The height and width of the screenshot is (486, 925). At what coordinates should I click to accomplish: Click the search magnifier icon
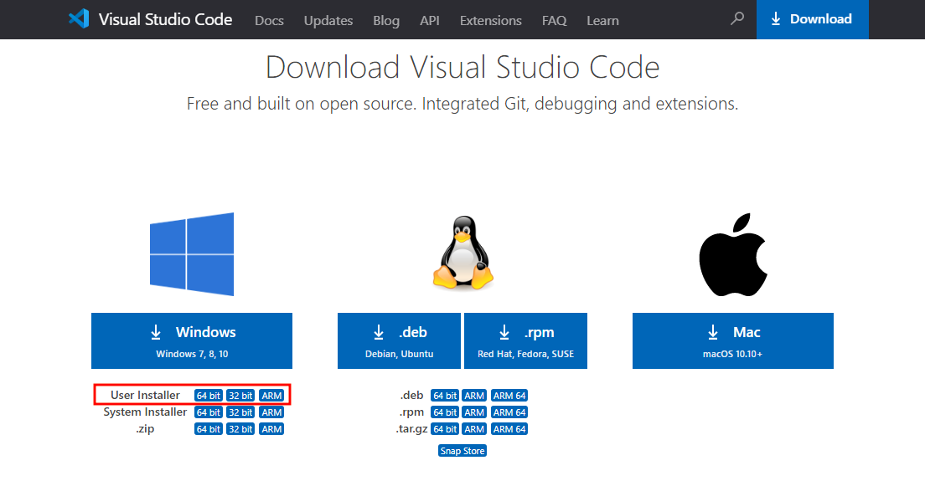pos(737,18)
